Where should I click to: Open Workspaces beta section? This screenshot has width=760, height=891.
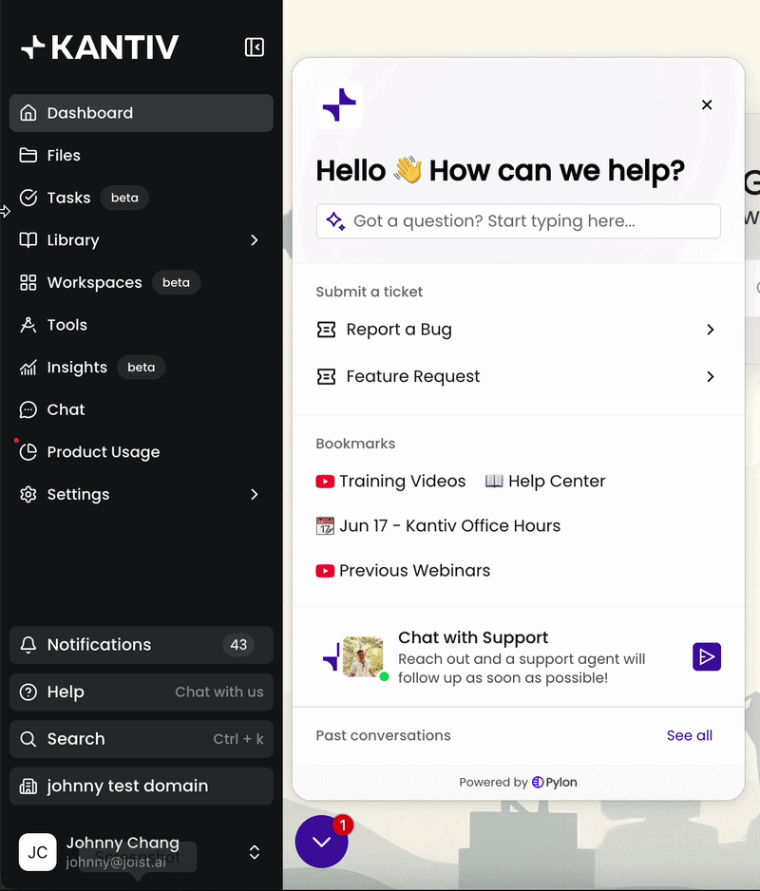tap(141, 282)
